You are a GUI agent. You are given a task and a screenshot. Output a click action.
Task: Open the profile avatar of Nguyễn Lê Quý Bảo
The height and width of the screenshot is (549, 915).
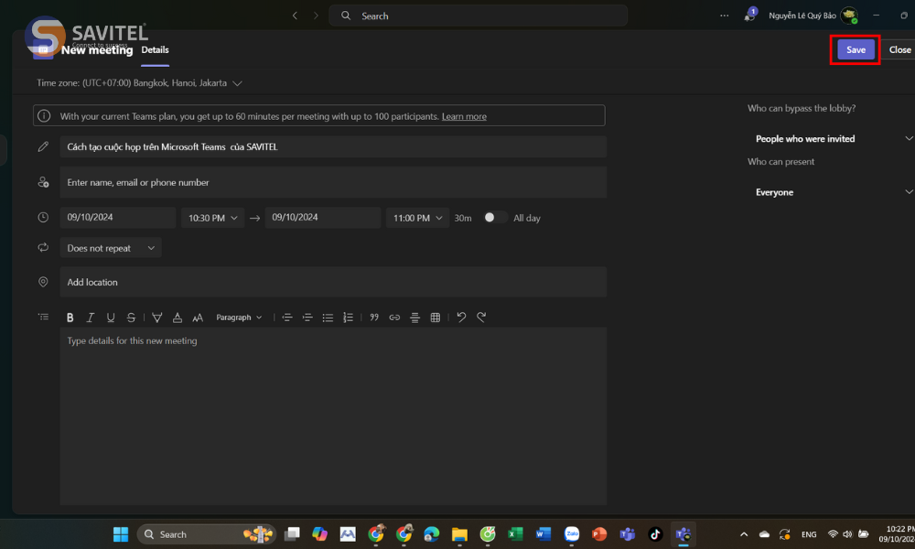pyautogui.click(x=849, y=16)
